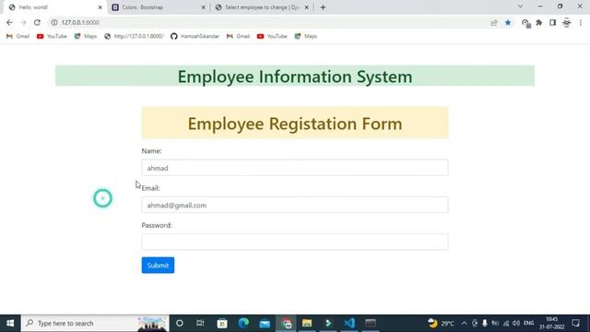This screenshot has height=332, width=590.
Task: Open the network signal tray icon
Action: [506, 323]
